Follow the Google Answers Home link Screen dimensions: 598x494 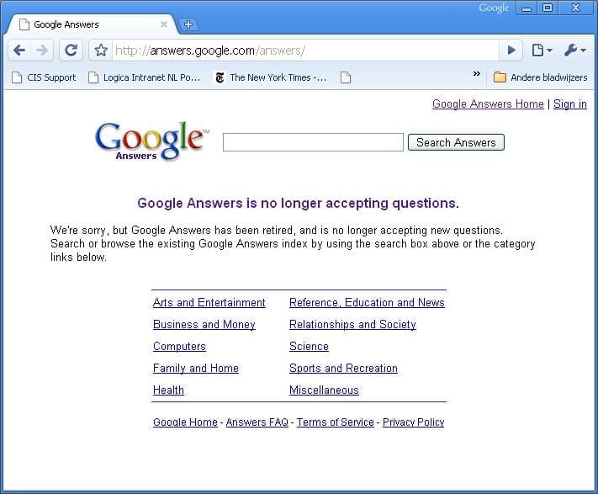[x=488, y=104]
